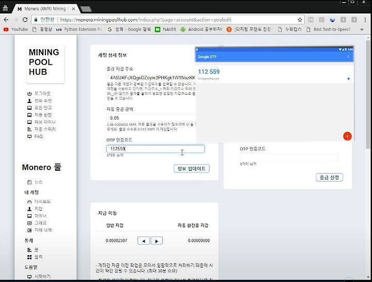Viewport: 372px width, 282px height.
Task: Open the Python Extension bookmark
Action: coord(79,29)
